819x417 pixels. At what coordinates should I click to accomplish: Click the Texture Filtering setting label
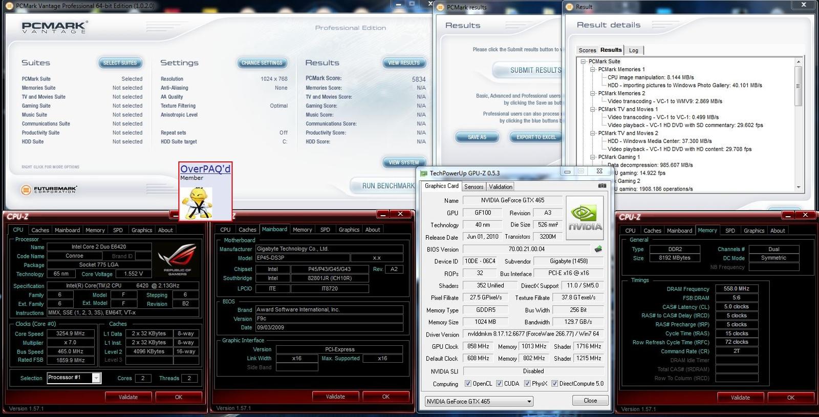pos(178,106)
